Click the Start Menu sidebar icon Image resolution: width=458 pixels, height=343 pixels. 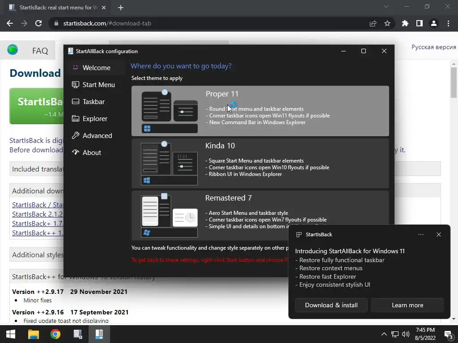point(75,84)
